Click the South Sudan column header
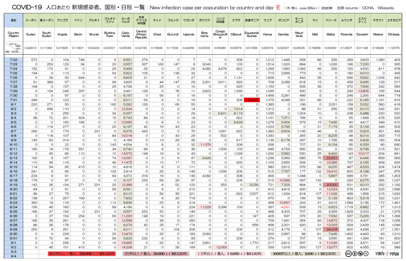406x261 pixels. pos(46,34)
